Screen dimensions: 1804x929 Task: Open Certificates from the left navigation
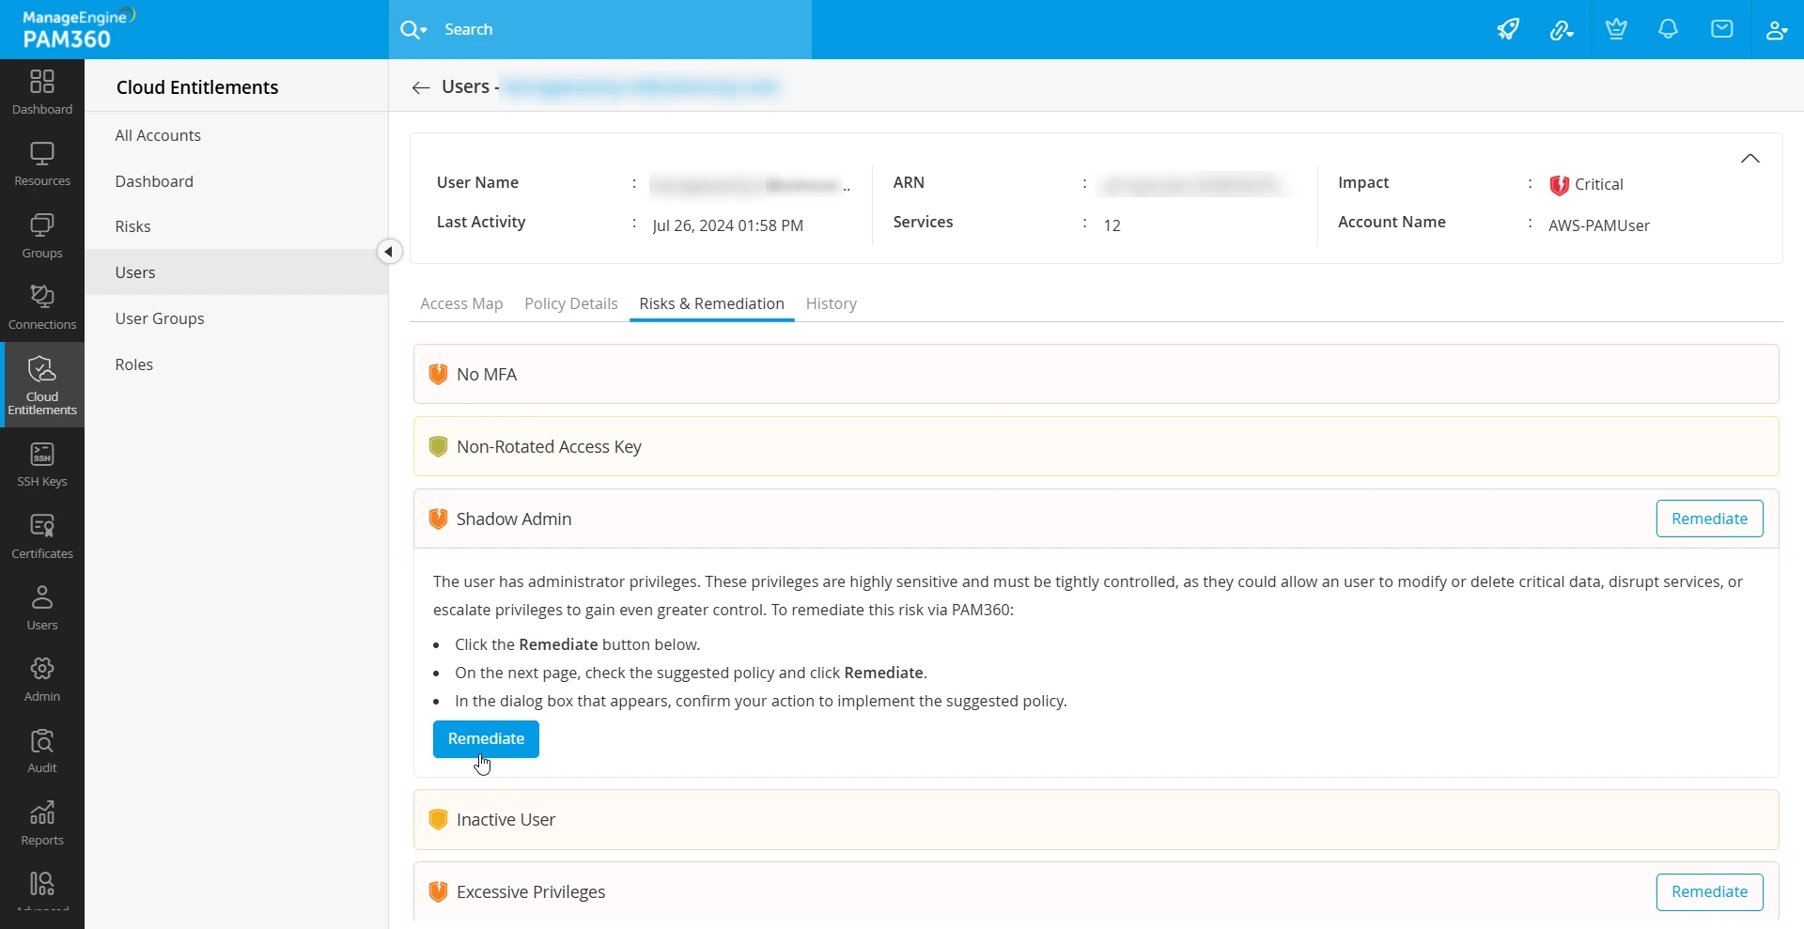(42, 536)
